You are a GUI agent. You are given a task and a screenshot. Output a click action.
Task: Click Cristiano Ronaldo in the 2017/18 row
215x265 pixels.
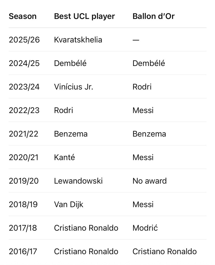[86, 228]
